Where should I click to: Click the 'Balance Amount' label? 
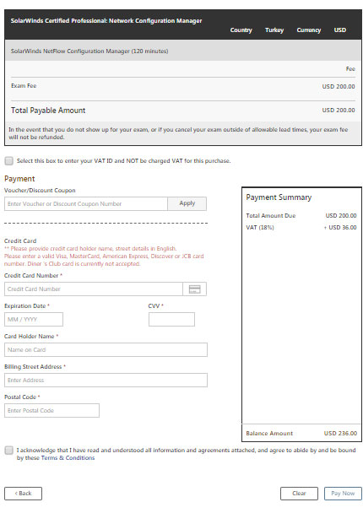point(269,433)
